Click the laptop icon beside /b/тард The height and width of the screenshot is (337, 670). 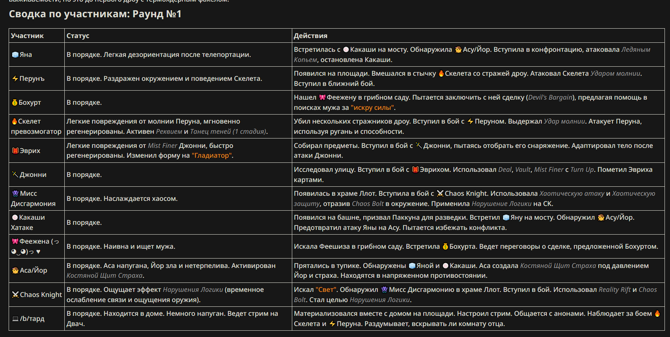point(15,319)
